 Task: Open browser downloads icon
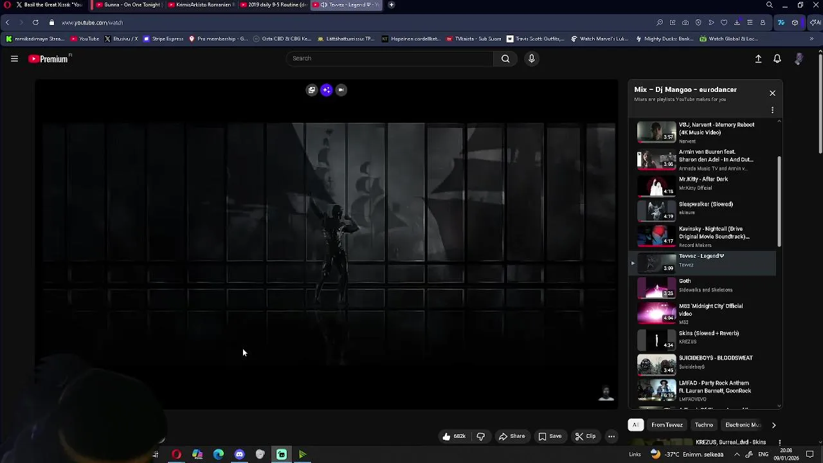tap(737, 23)
